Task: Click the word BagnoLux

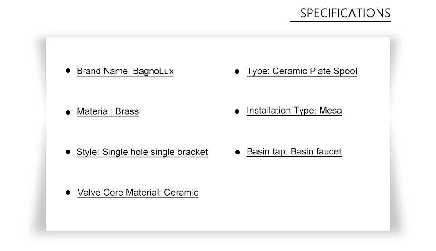Action: coord(153,71)
